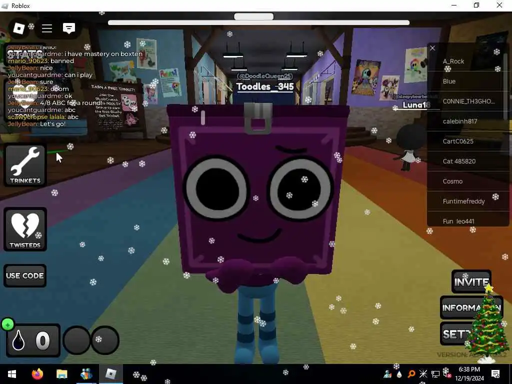512x384 pixels.
Task: Click the Toodles_345 name tag
Action: 265,86
